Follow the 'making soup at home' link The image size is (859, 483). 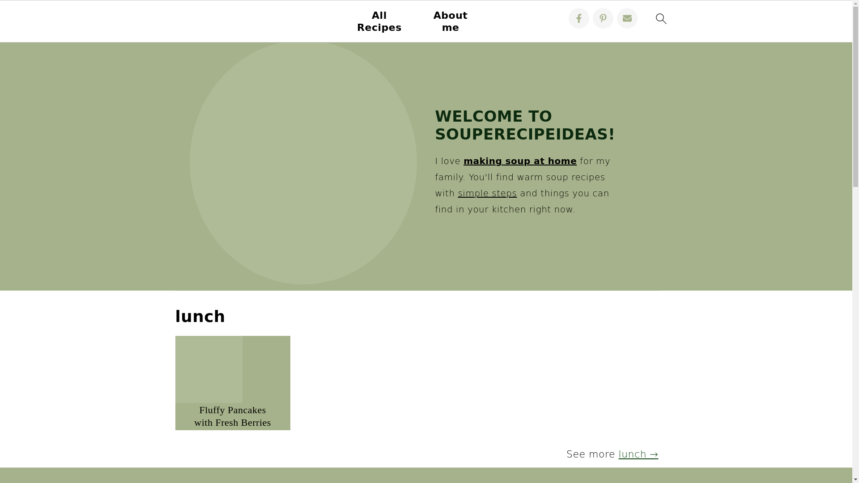pos(520,161)
